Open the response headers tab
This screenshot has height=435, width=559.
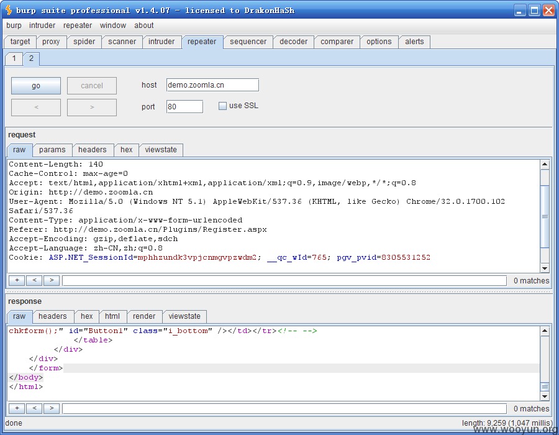pos(52,316)
